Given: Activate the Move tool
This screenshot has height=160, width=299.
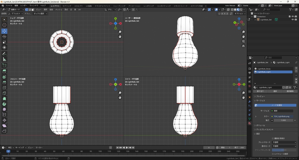Looking at the screenshot, I should 4,31.
